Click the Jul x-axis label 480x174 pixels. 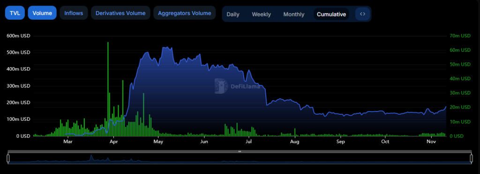pyautogui.click(x=248, y=142)
